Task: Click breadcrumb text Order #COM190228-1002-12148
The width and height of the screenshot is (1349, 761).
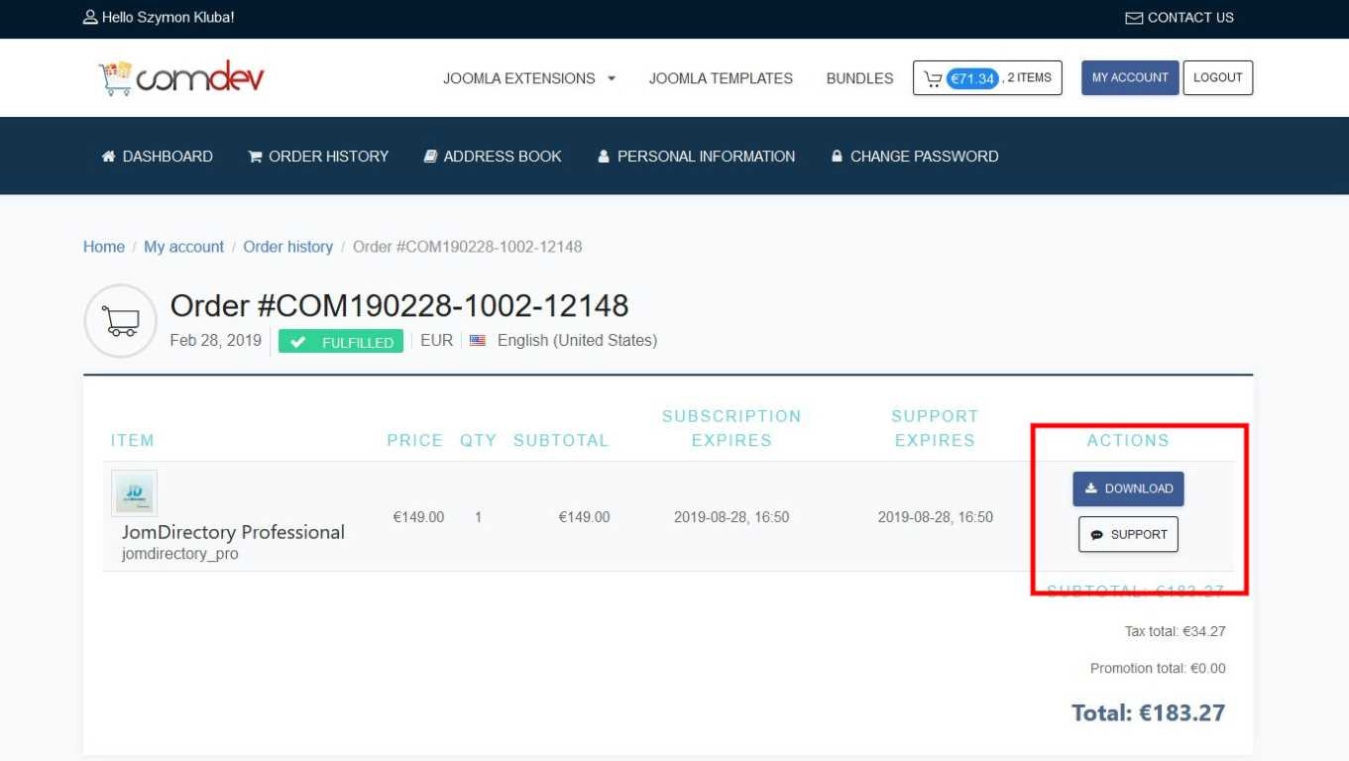Action: pos(468,247)
